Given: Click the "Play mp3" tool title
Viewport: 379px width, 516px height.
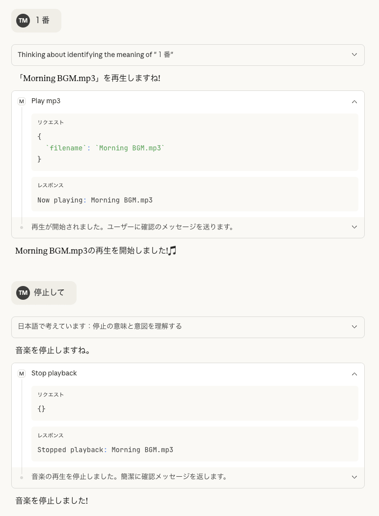Looking at the screenshot, I should point(46,101).
